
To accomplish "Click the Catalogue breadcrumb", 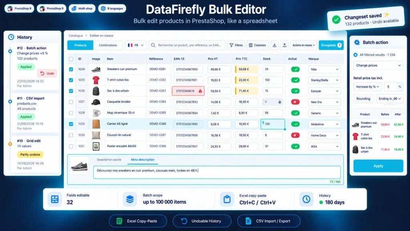I will pos(76,36).
